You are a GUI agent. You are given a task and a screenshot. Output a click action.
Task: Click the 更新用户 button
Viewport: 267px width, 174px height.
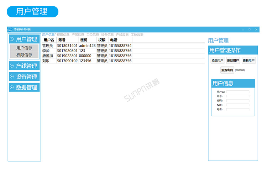coord(248,61)
